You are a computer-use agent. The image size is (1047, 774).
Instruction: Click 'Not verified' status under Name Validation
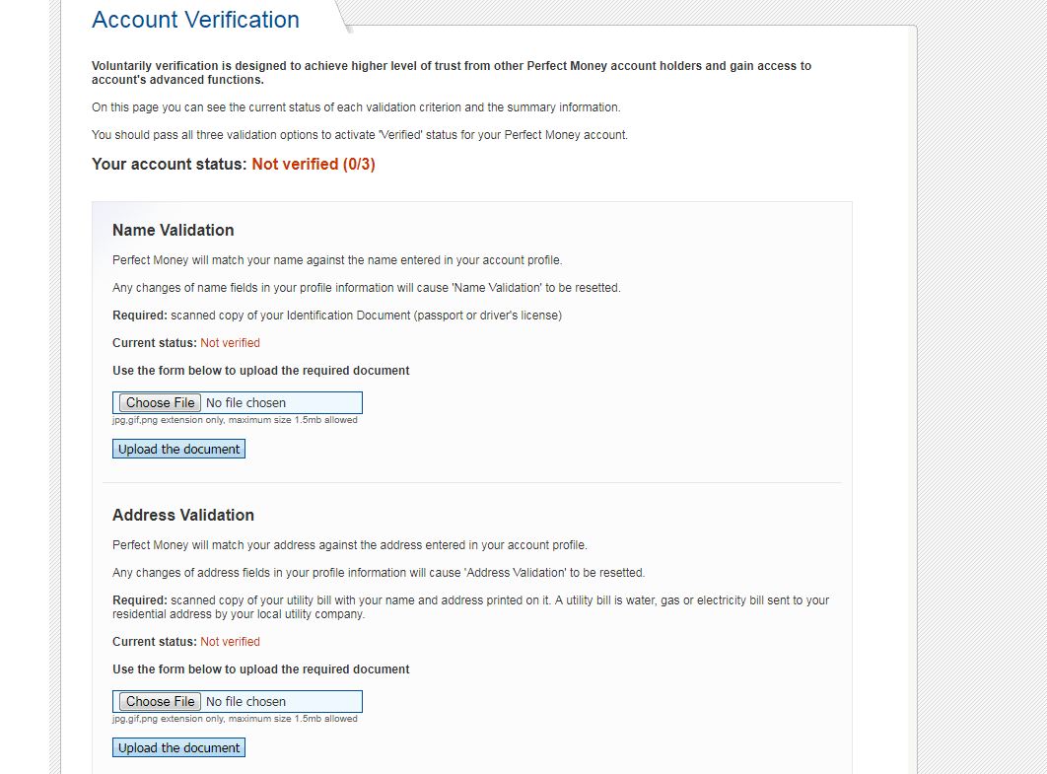click(x=230, y=342)
